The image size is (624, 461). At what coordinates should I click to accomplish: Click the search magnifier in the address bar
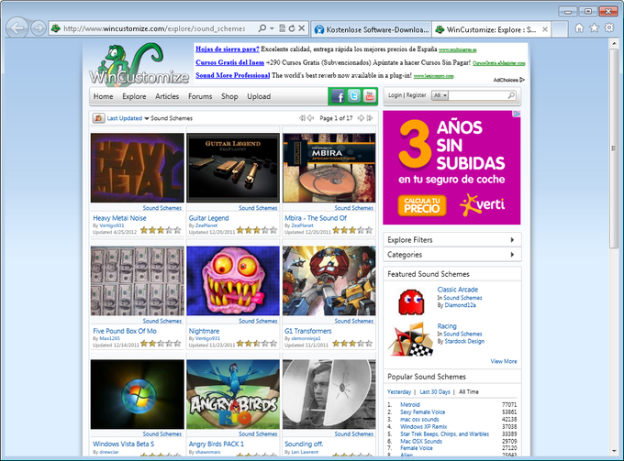(262, 28)
